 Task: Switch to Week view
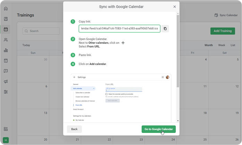[x=222, y=45]
